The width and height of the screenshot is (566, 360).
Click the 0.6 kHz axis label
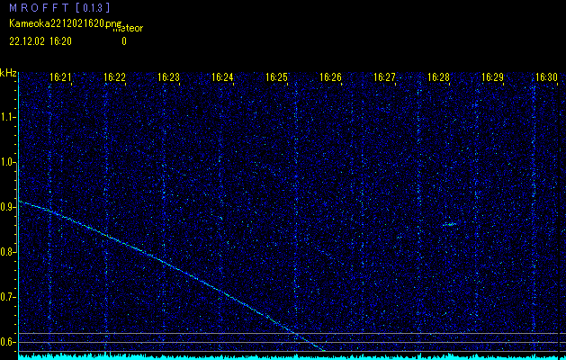(7, 342)
